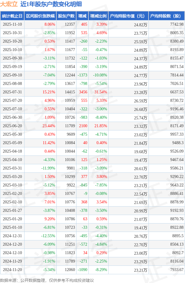Click the 2025-11-10 date cell

(12, 25)
